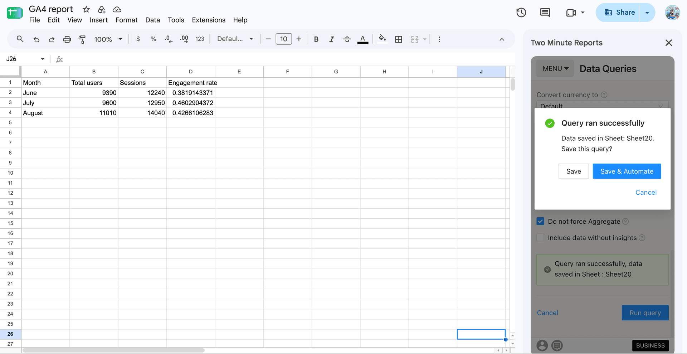Viewport: 687px width, 354px height.
Task: Click the font size input field
Action: [283, 39]
